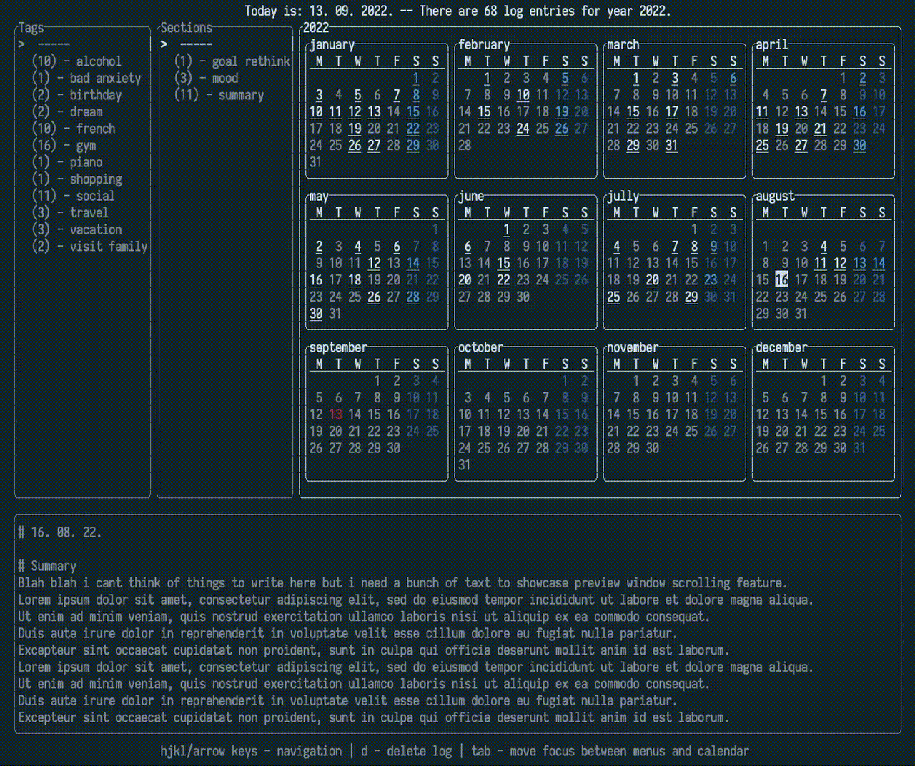Click the january month header
Image resolution: width=915 pixels, height=766 pixels.
point(331,44)
